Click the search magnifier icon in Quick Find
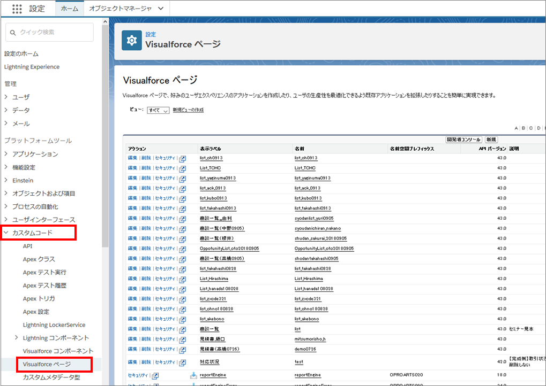This screenshot has height=386, width=546. coord(13,33)
